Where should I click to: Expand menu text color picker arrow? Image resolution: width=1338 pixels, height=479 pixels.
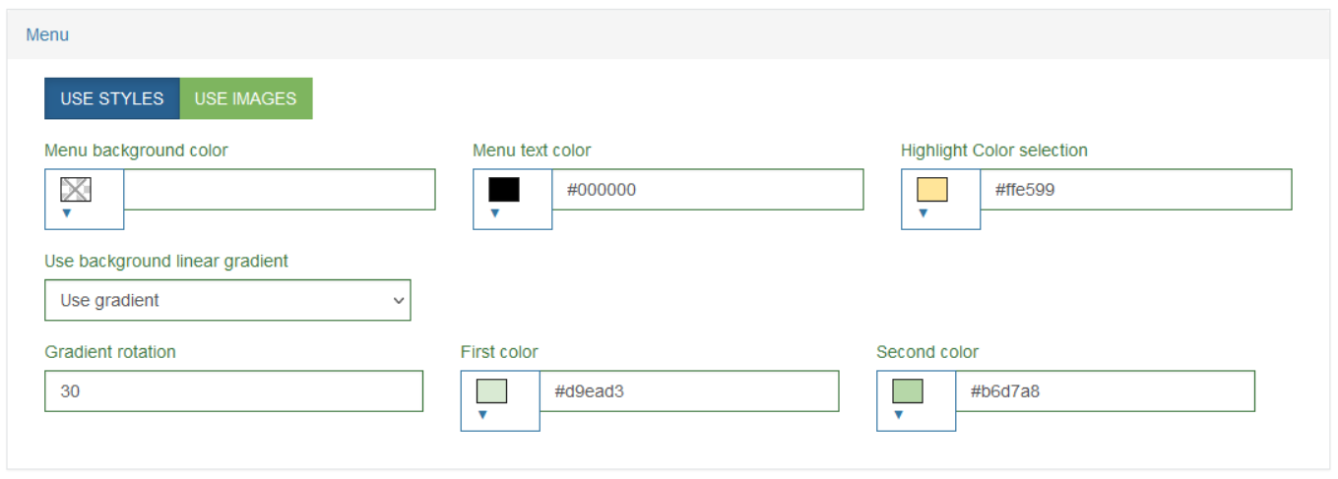495,213
